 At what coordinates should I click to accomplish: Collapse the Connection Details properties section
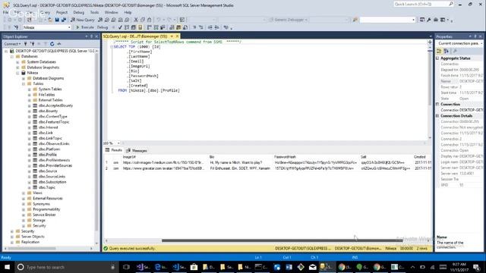pyautogui.click(x=437, y=116)
